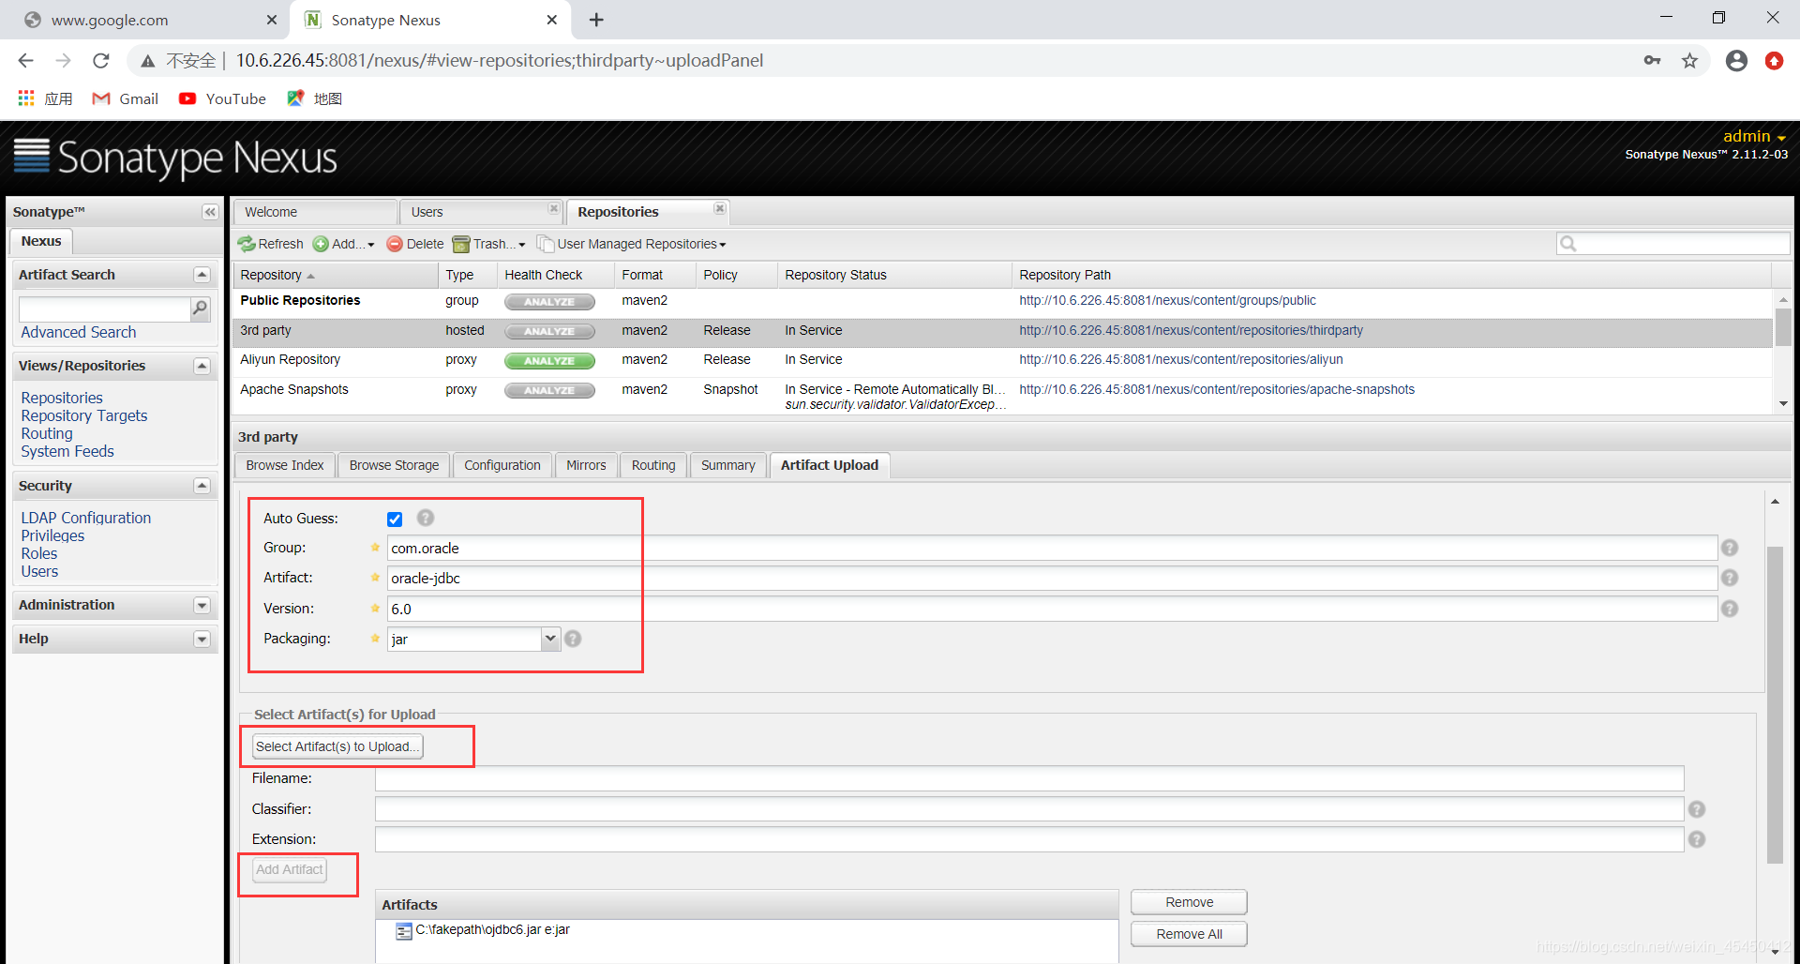This screenshot has width=1800, height=964.
Task: Show help for Classifier field
Action: pos(1697,809)
